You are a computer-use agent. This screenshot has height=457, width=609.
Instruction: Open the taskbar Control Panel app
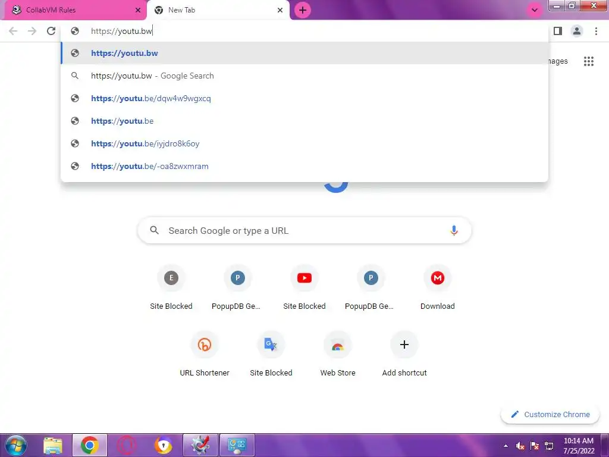pyautogui.click(x=237, y=445)
